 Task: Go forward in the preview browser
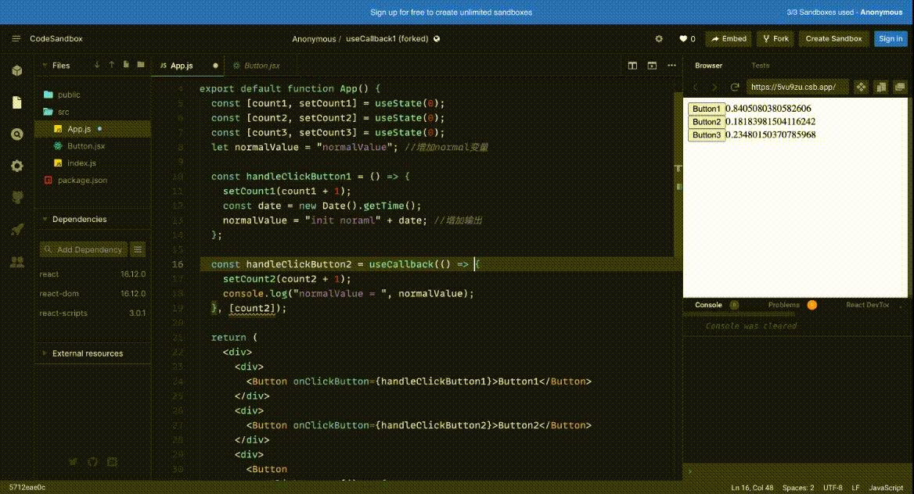tap(714, 87)
